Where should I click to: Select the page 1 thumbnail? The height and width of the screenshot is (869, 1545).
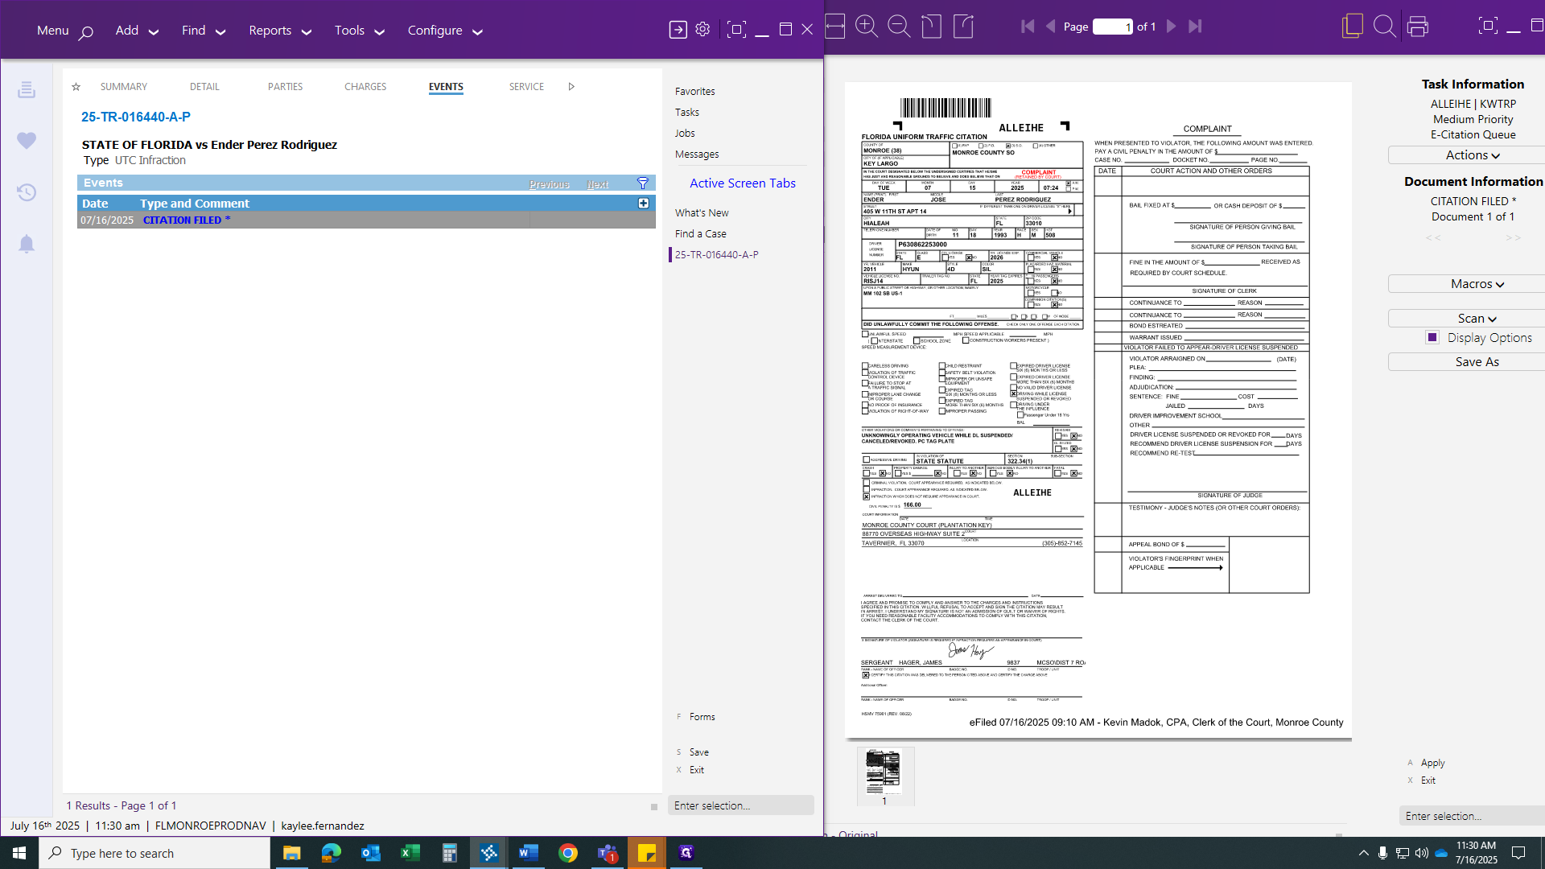(x=885, y=772)
